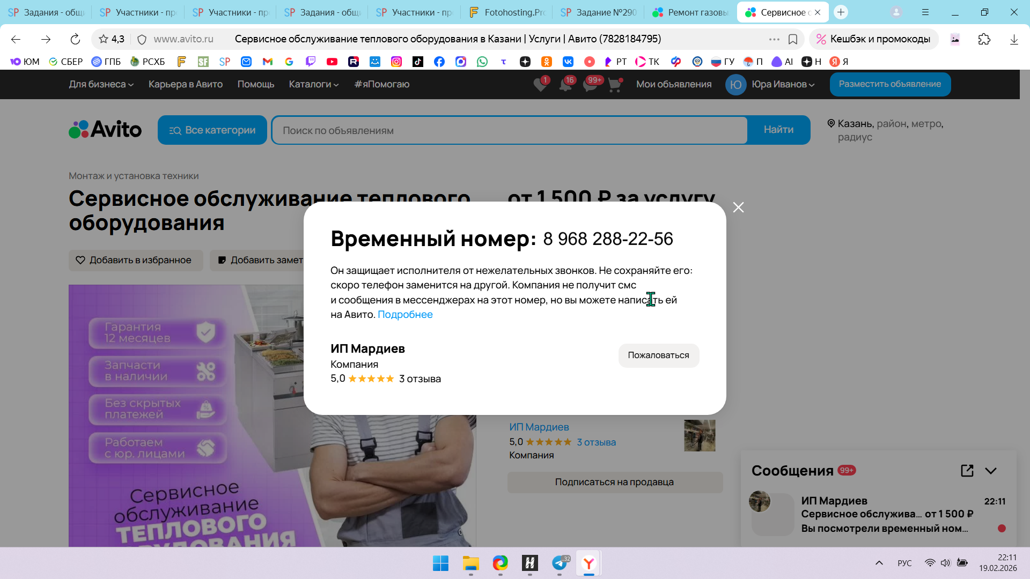Collapse the Сообщения panel chevron

click(991, 471)
